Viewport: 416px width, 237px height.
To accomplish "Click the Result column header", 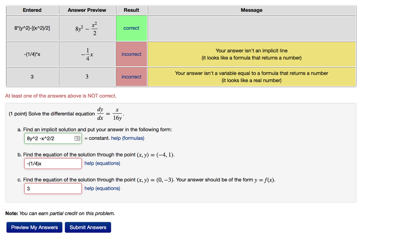I will click(x=131, y=10).
